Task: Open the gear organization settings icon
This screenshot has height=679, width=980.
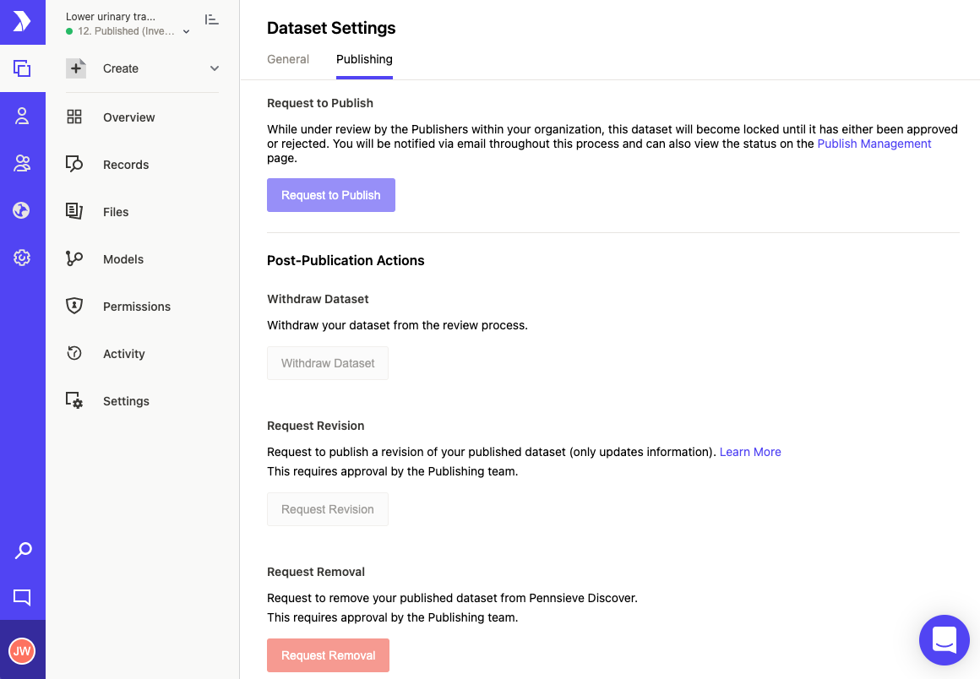Action: click(x=22, y=258)
